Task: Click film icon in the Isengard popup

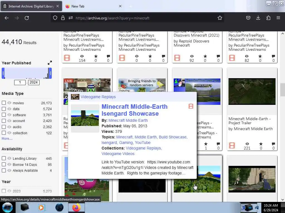Action: (x=191, y=106)
